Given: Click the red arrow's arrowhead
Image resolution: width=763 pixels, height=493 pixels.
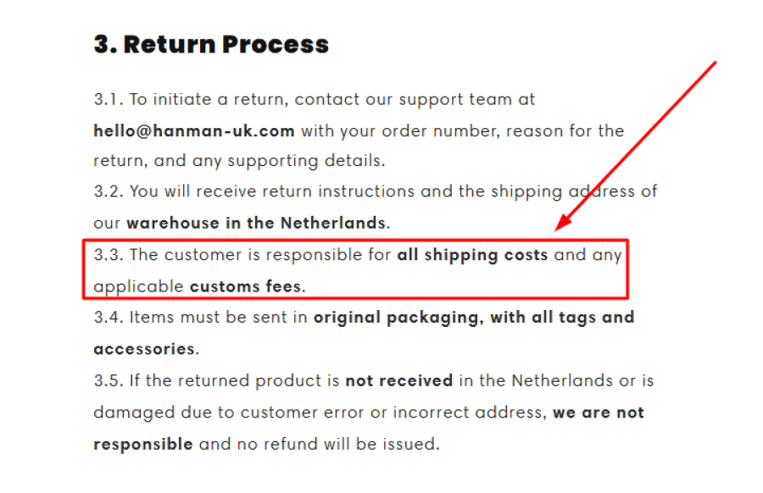Looking at the screenshot, I should tap(561, 224).
